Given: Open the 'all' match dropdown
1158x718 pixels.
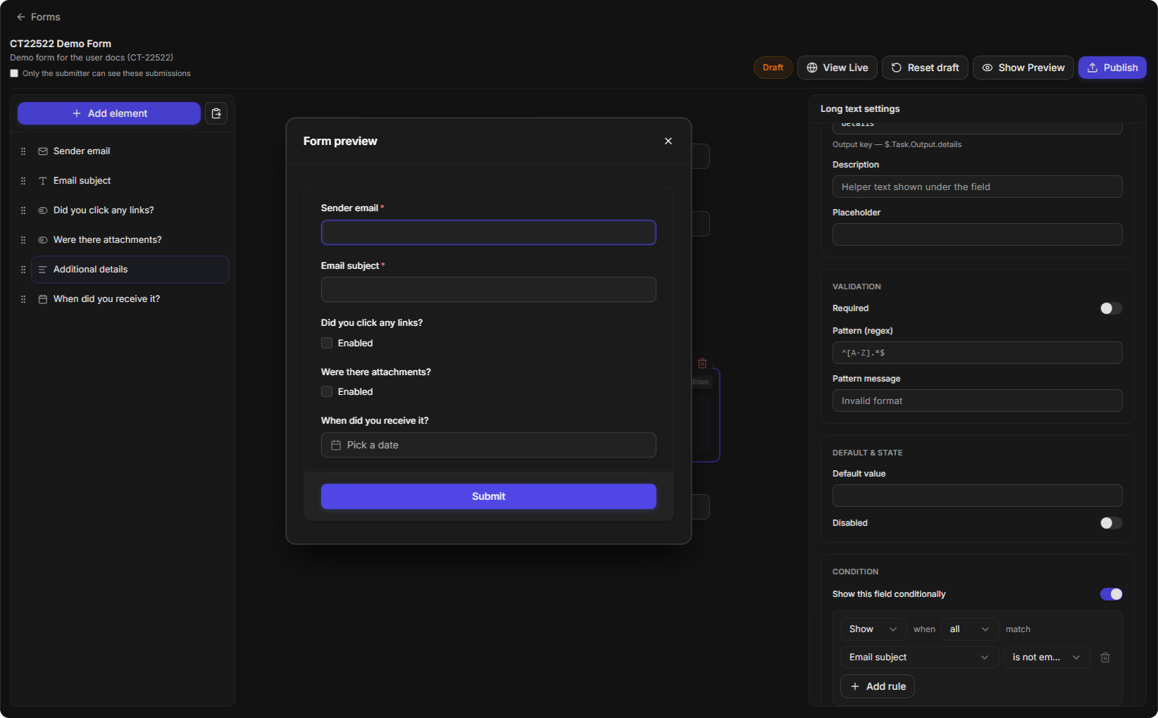Looking at the screenshot, I should coord(970,629).
